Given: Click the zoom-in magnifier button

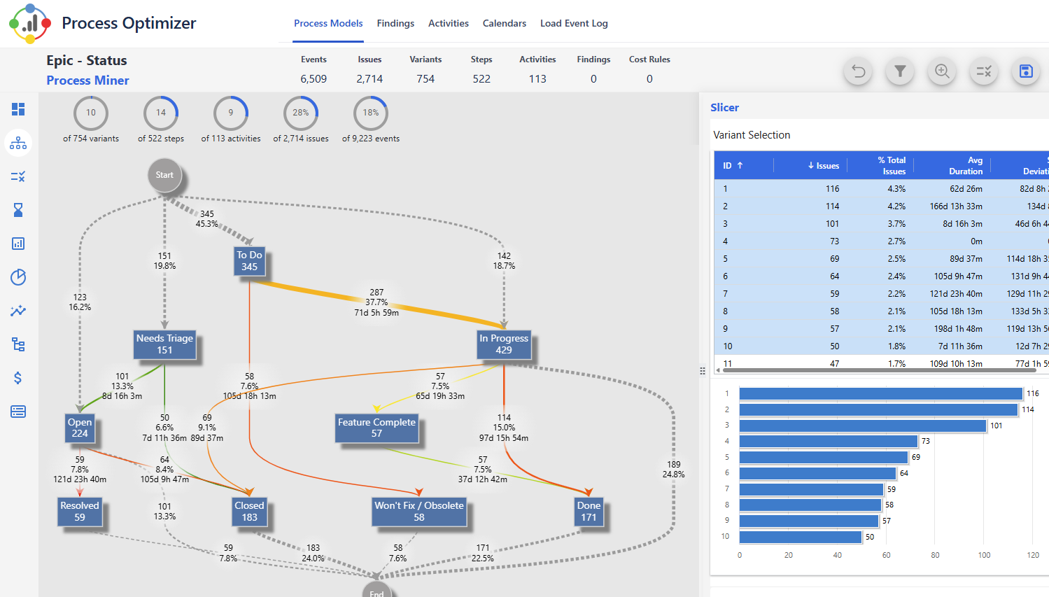Looking at the screenshot, I should [x=942, y=71].
